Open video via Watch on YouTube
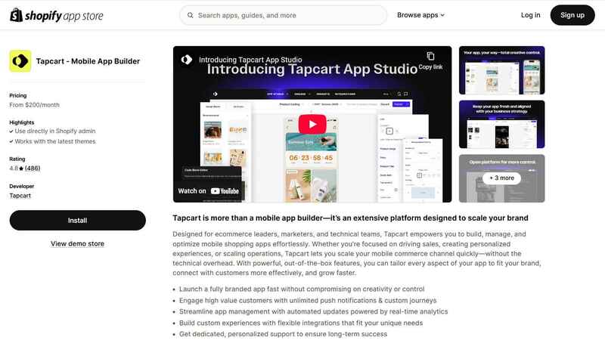The width and height of the screenshot is (605, 340). coord(209,191)
